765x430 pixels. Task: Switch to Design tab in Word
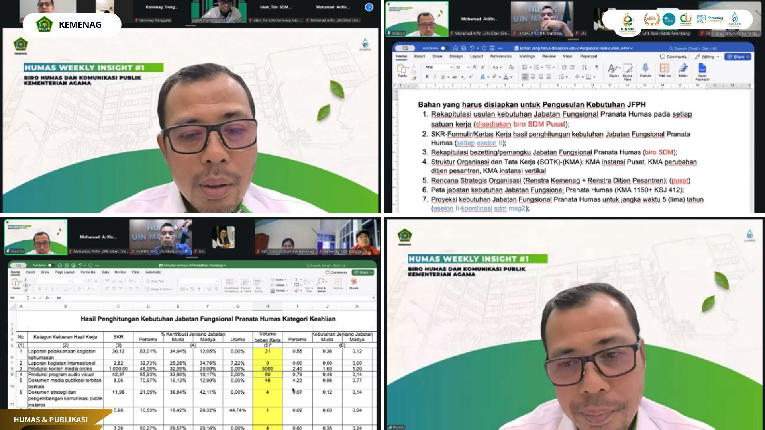(456, 57)
